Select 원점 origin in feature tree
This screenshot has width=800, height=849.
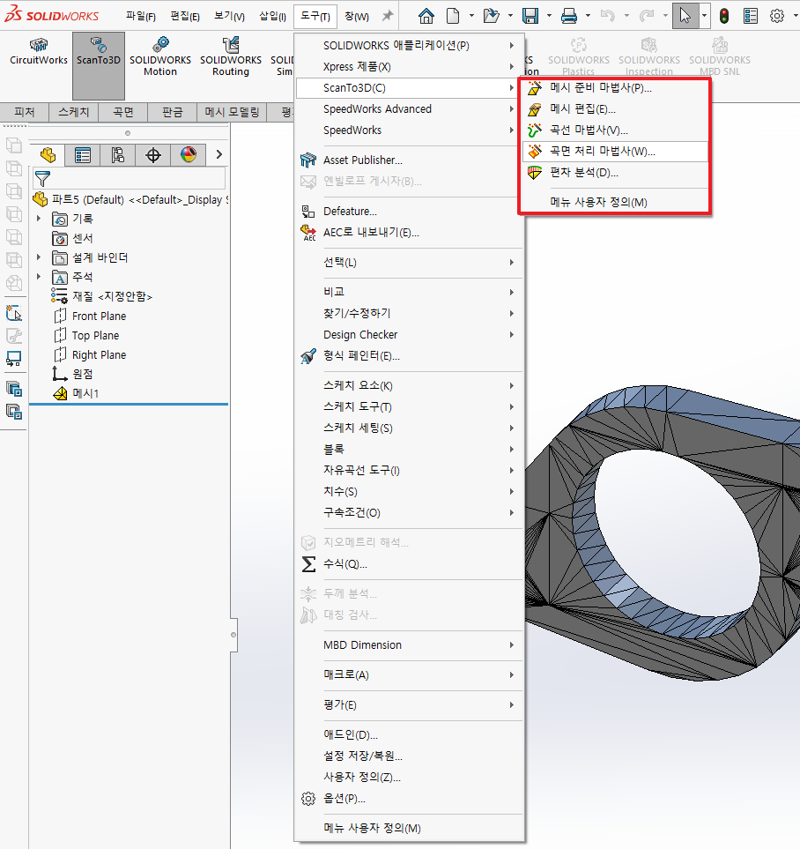[72, 374]
